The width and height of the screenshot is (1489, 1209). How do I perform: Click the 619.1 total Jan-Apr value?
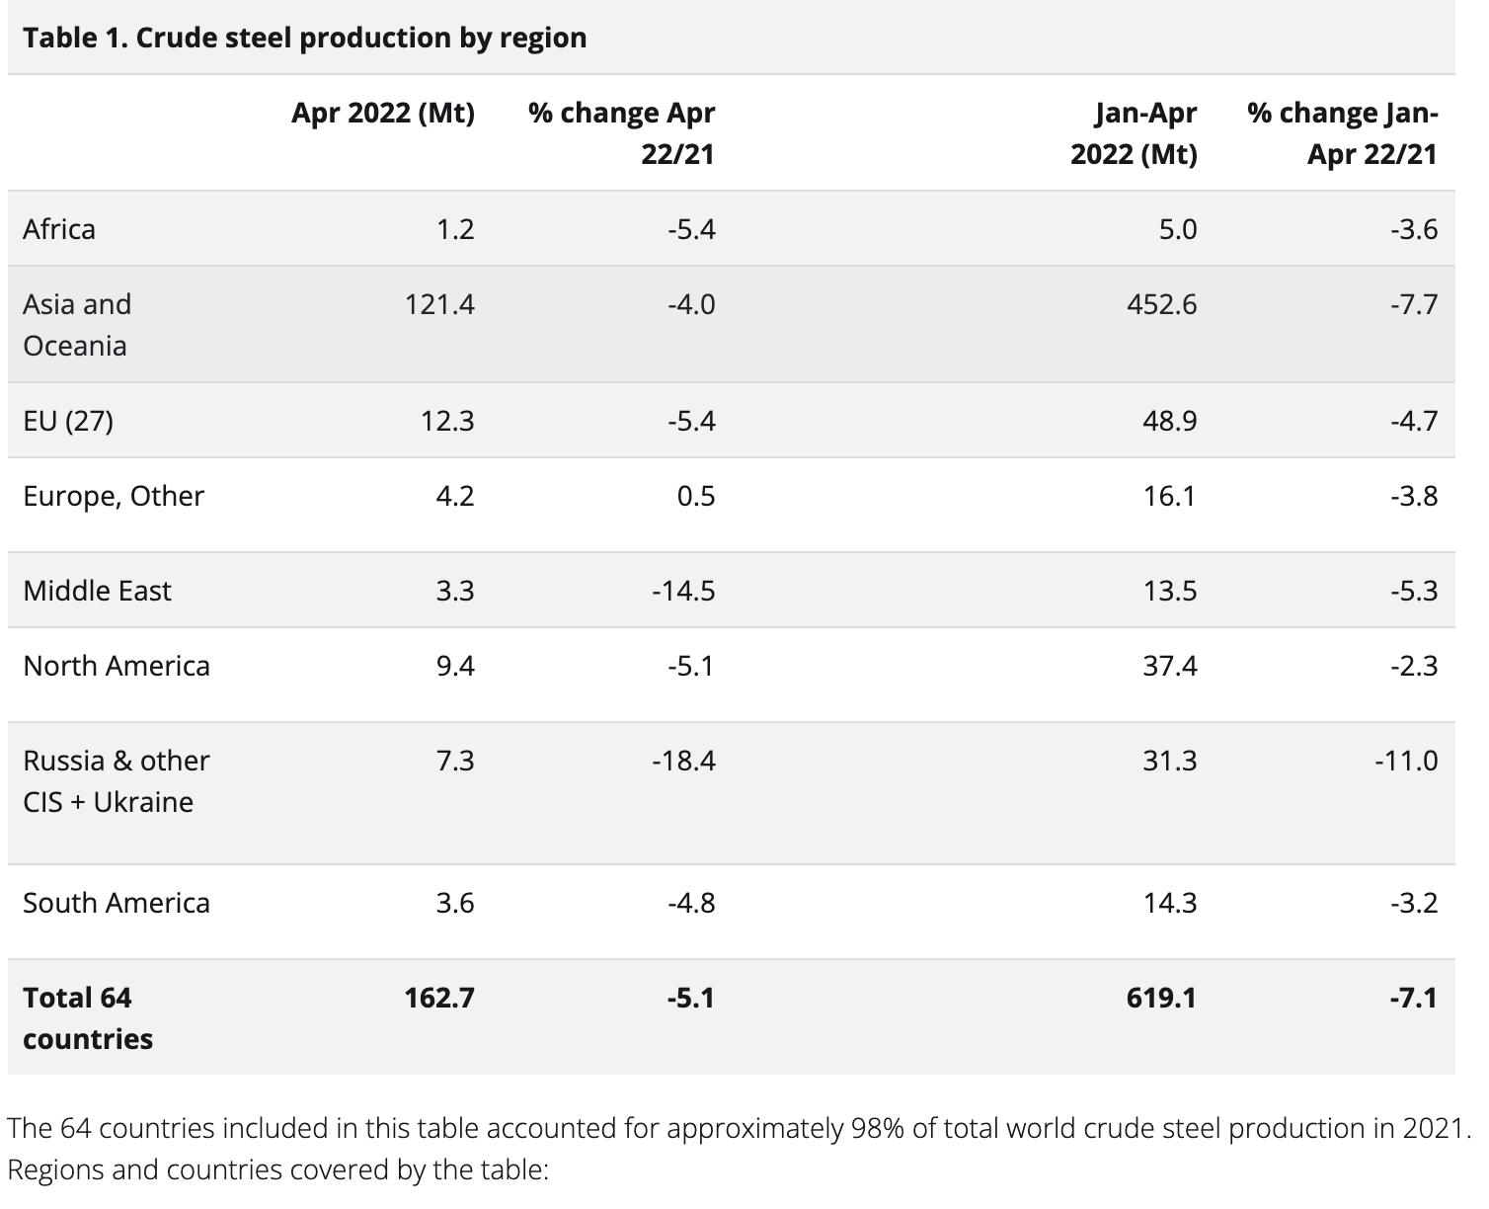click(x=1161, y=998)
